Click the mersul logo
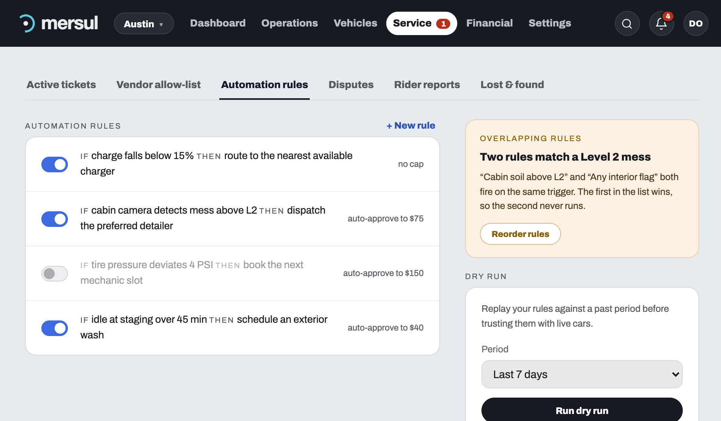This screenshot has height=421, width=721. 59,23
